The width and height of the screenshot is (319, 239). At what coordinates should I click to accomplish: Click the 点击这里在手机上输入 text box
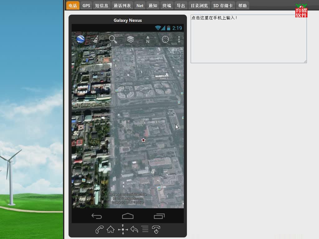click(249, 39)
